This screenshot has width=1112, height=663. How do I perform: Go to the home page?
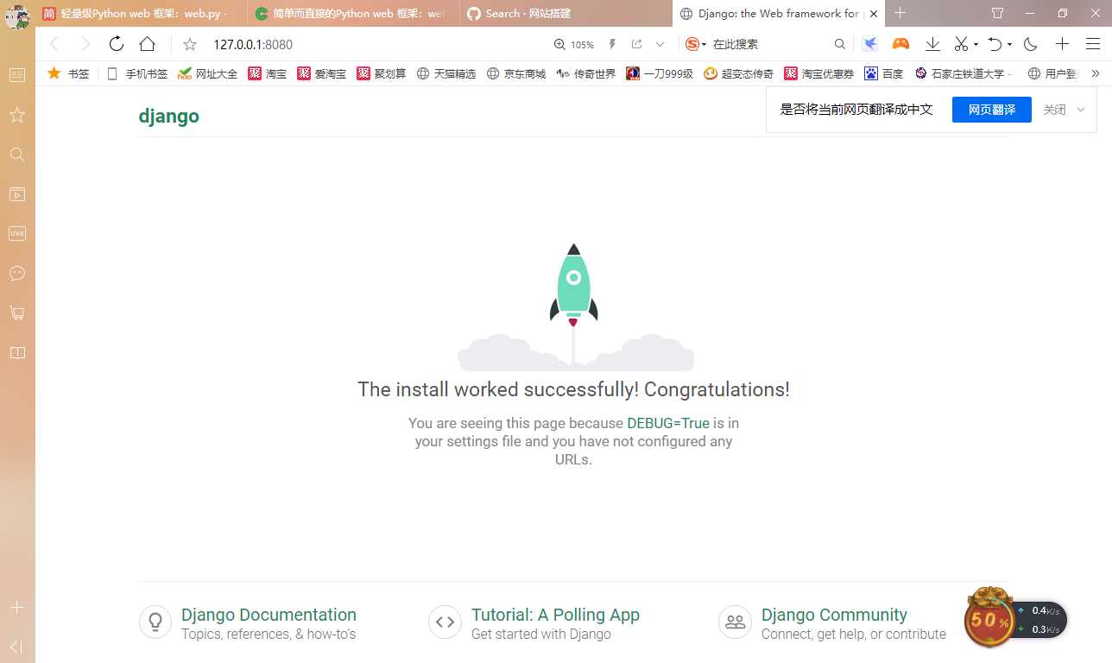[147, 44]
